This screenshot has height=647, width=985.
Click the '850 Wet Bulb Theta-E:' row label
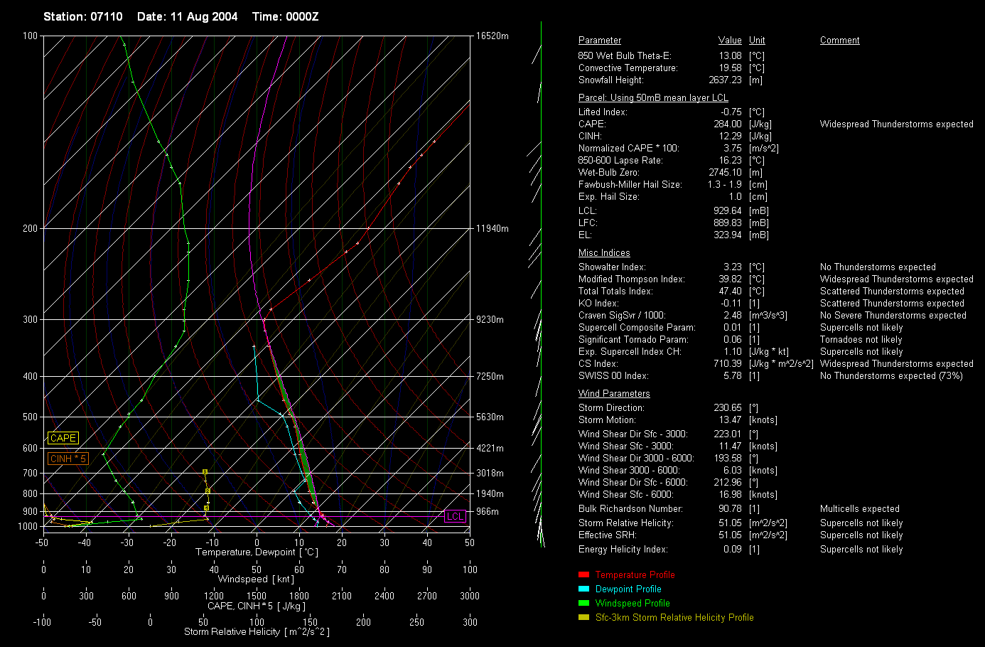625,55
